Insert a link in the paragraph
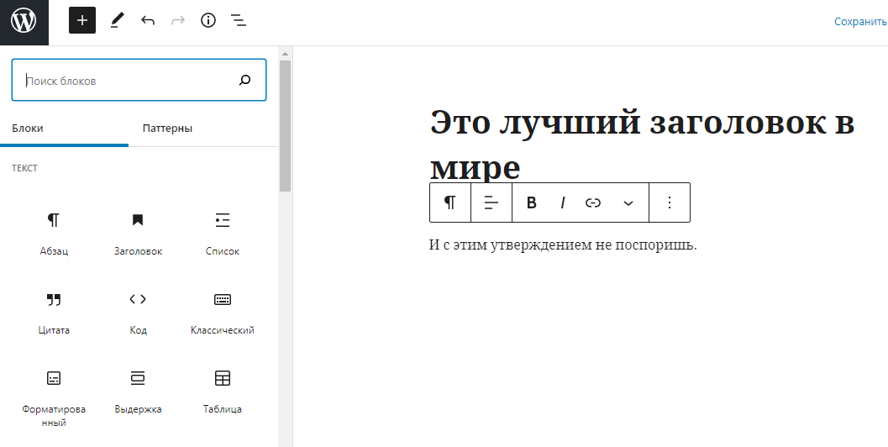This screenshot has height=447, width=888. [x=593, y=202]
